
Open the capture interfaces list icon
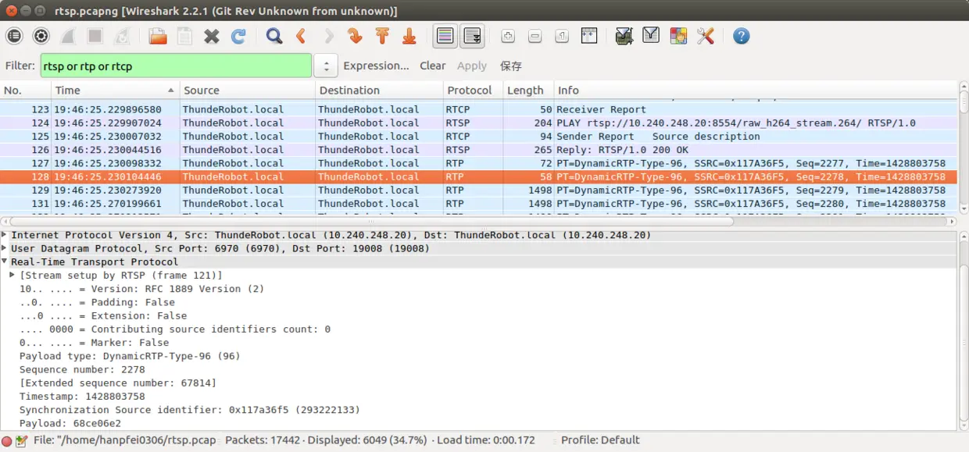14,36
